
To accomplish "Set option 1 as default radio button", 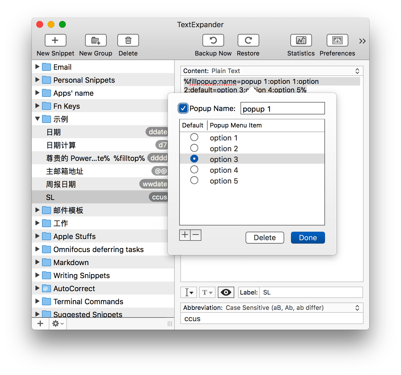I will pos(194,137).
